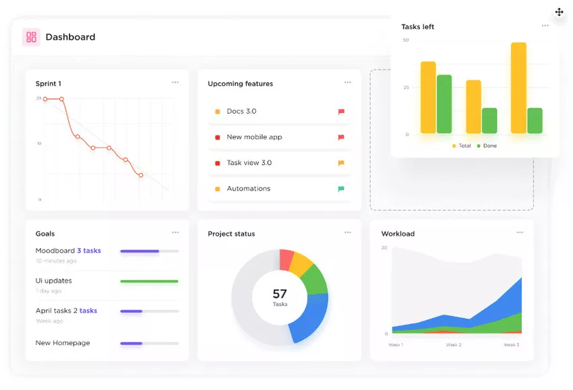The height and width of the screenshot is (390, 573).
Task: Open the Goals card menu
Action: pyautogui.click(x=175, y=232)
